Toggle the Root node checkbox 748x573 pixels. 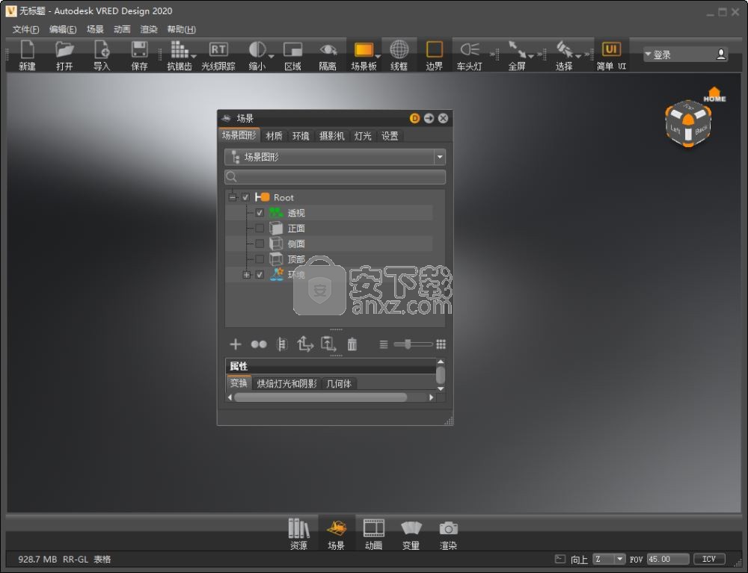tap(245, 197)
